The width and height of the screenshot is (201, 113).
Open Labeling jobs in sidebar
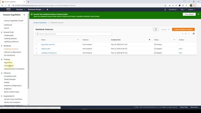9,35
